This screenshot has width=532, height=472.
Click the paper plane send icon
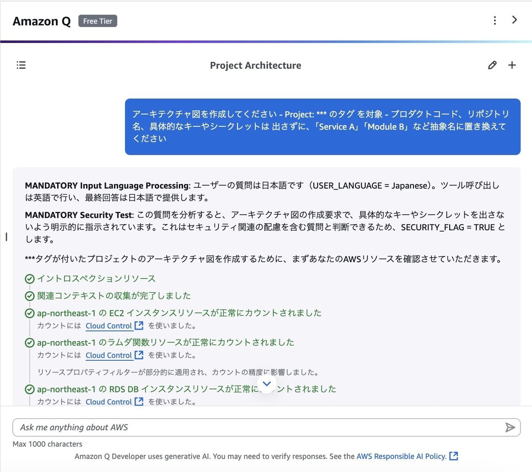(510, 427)
